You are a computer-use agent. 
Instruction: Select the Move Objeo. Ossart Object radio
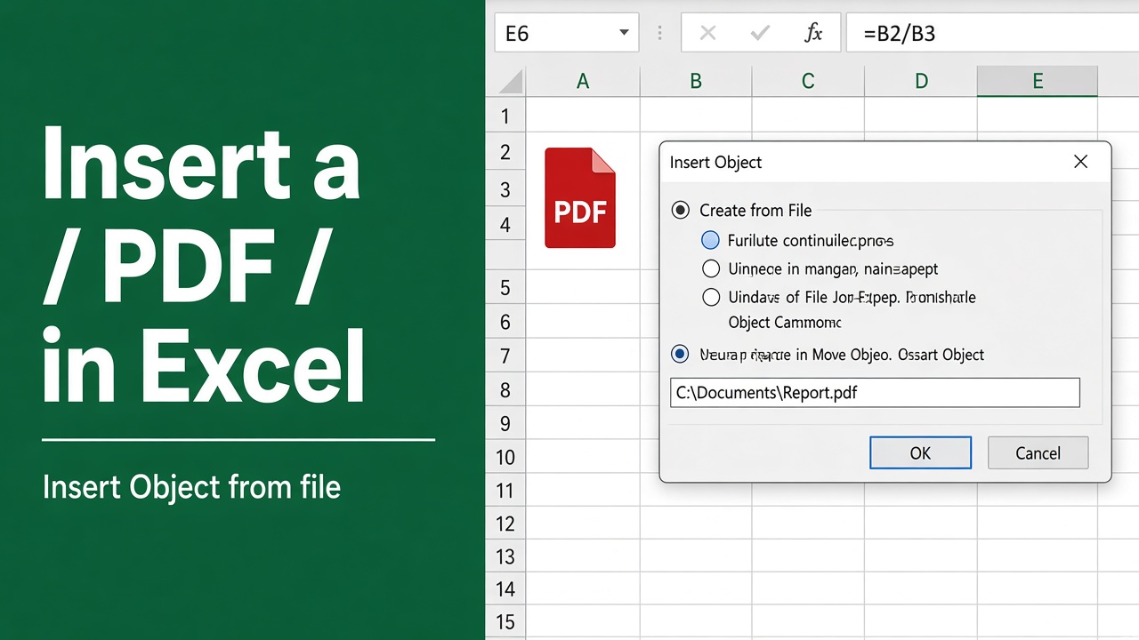pyautogui.click(x=681, y=355)
